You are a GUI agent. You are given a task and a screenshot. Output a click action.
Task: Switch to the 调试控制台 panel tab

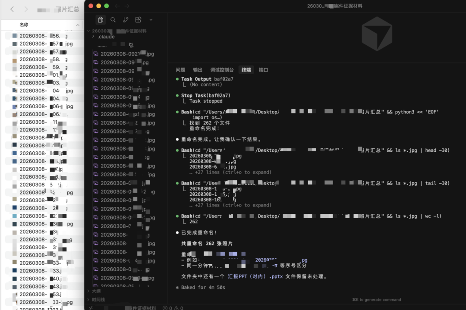point(222,70)
